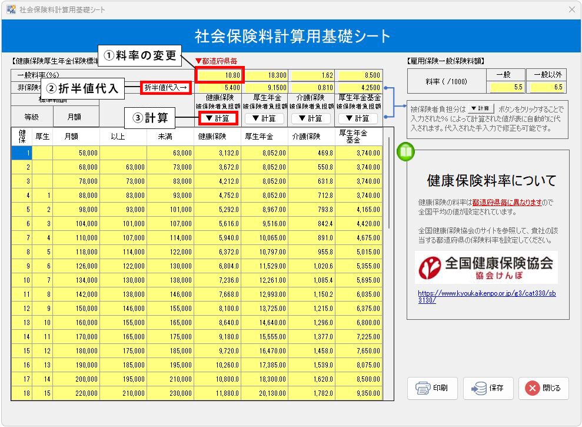Image resolution: width=582 pixels, height=427 pixels.
Task: Select the halved rate field showing 5.400
Action: 220,88
